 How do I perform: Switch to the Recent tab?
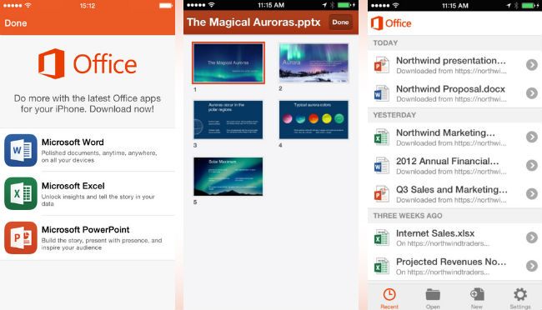[389, 298]
